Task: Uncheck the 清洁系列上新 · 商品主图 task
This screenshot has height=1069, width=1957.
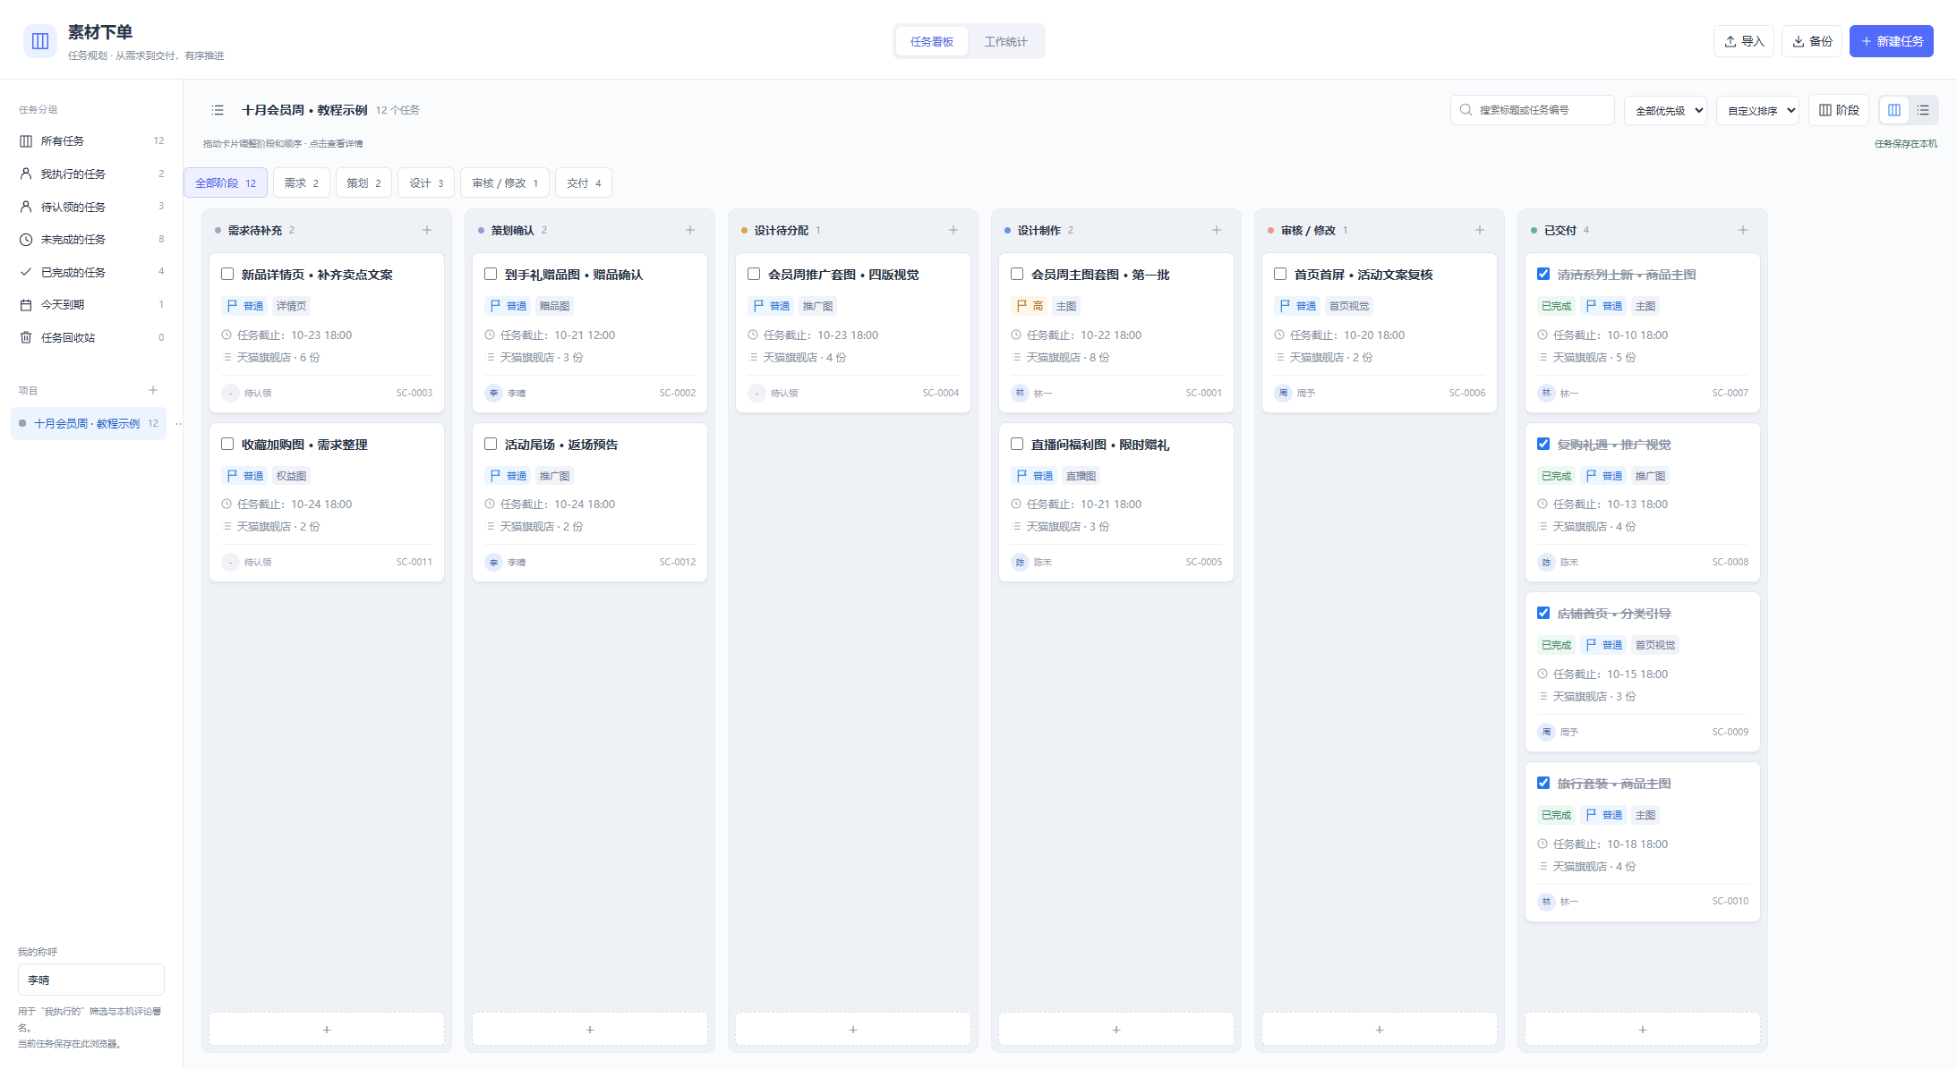Action: pos(1543,274)
